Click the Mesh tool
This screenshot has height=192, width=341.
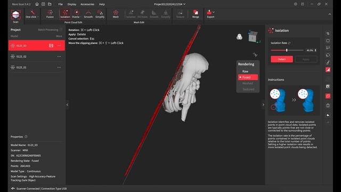pyautogui.click(x=116, y=14)
